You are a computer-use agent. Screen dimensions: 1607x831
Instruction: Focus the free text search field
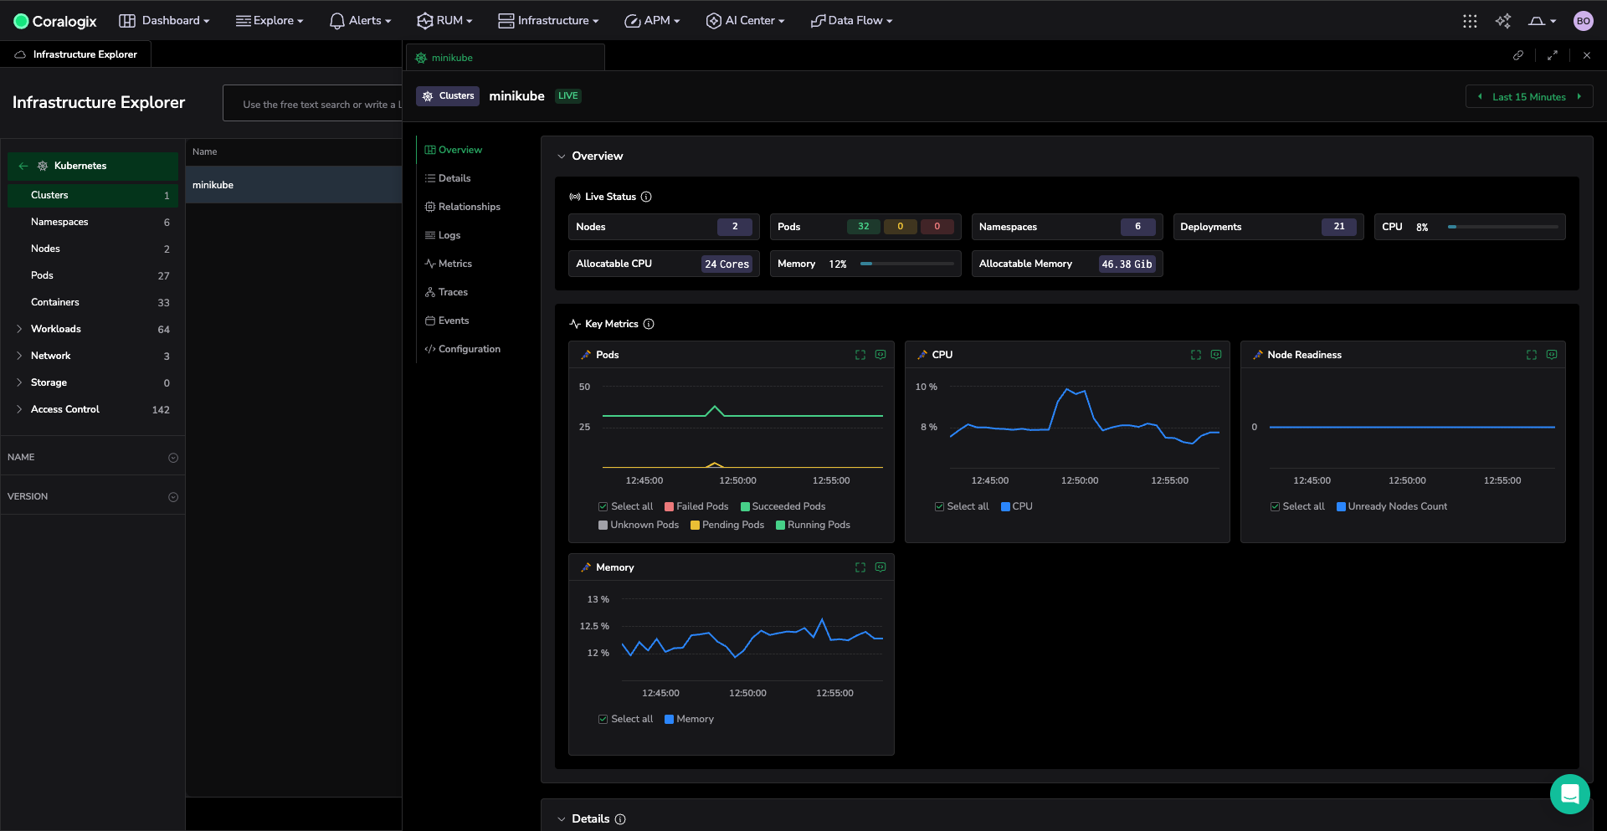[x=312, y=104]
